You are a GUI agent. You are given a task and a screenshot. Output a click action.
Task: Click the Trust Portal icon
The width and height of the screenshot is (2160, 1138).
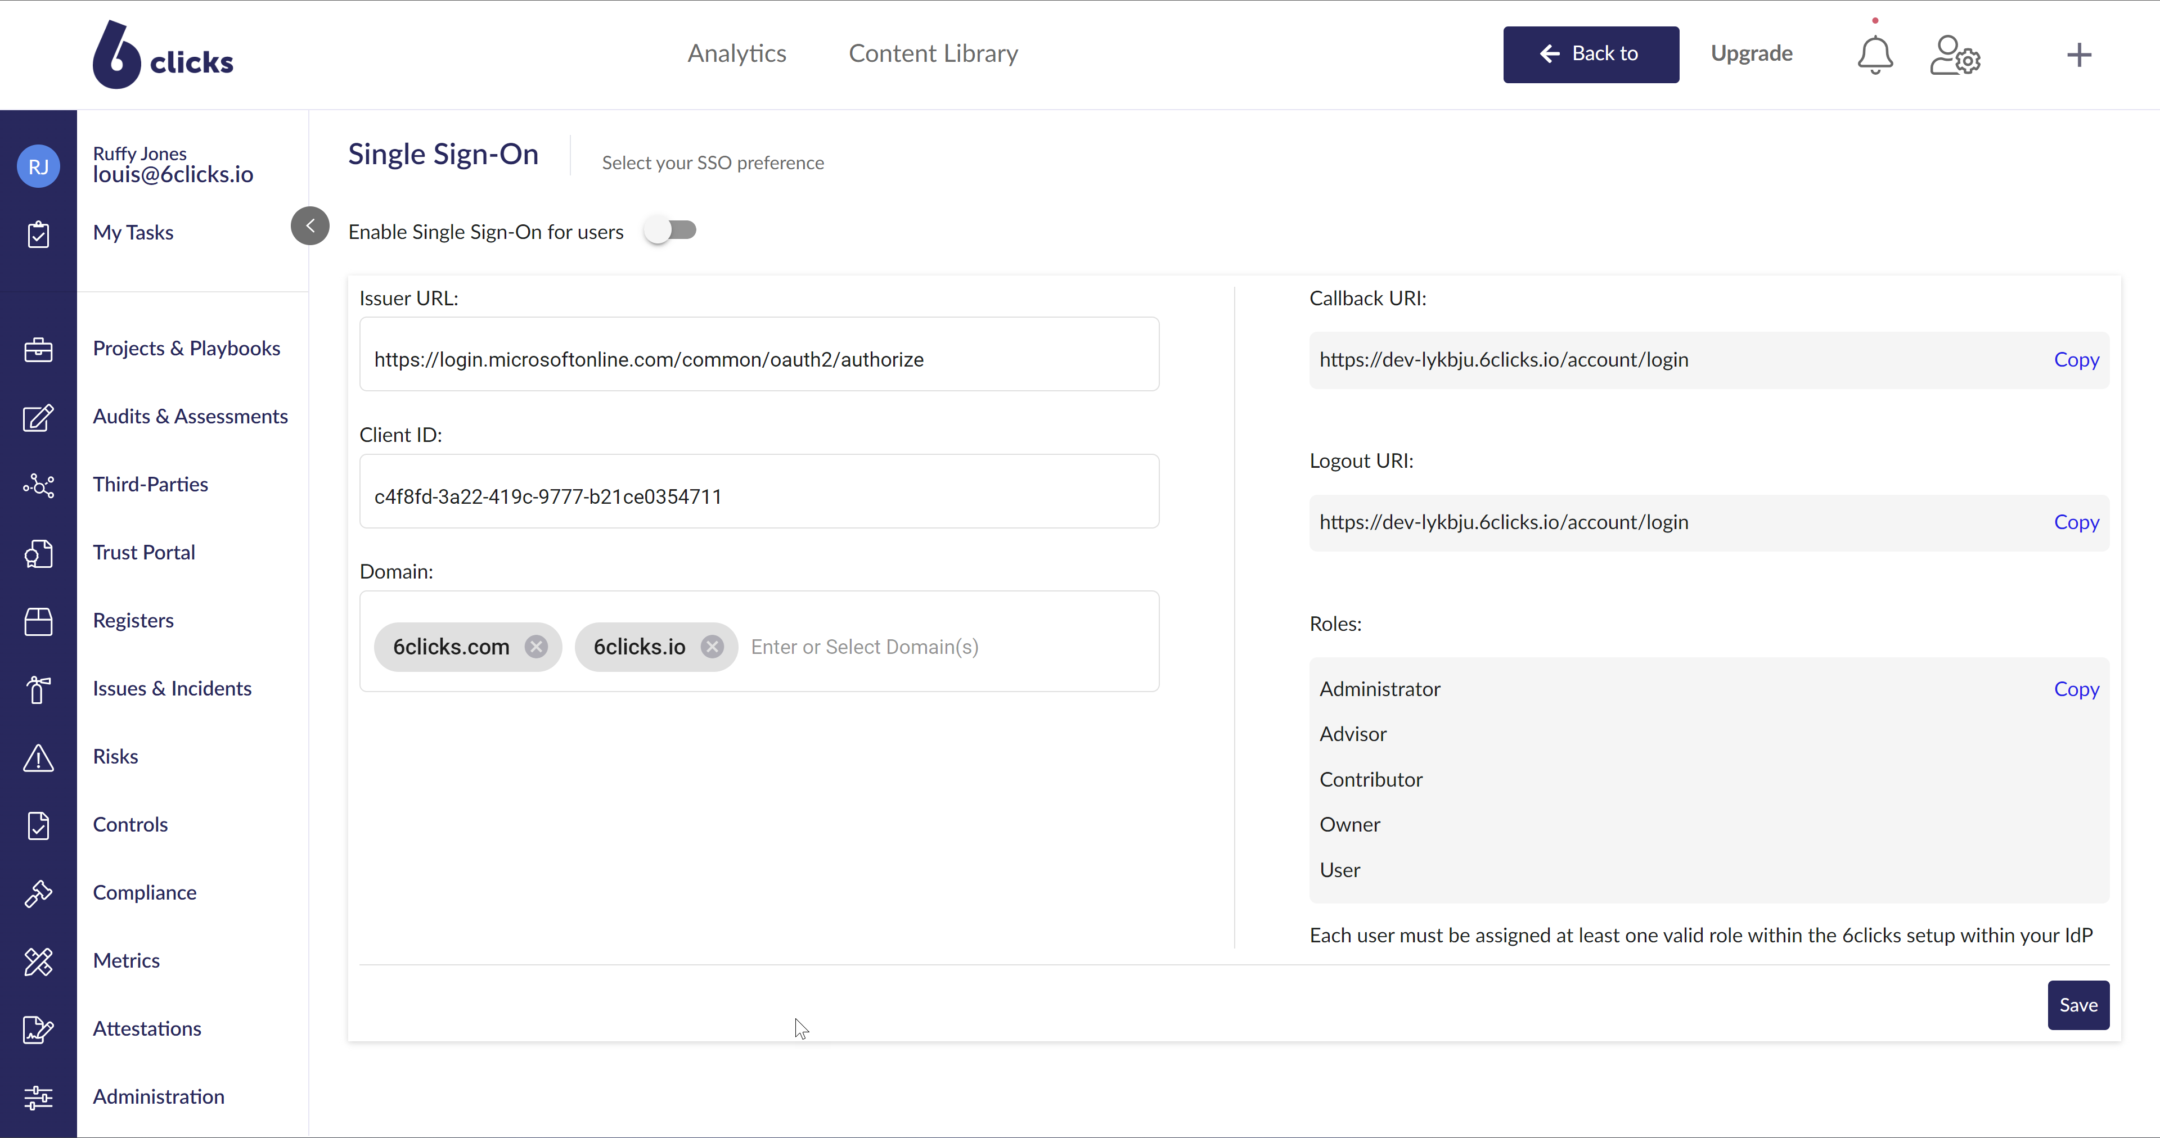tap(39, 553)
